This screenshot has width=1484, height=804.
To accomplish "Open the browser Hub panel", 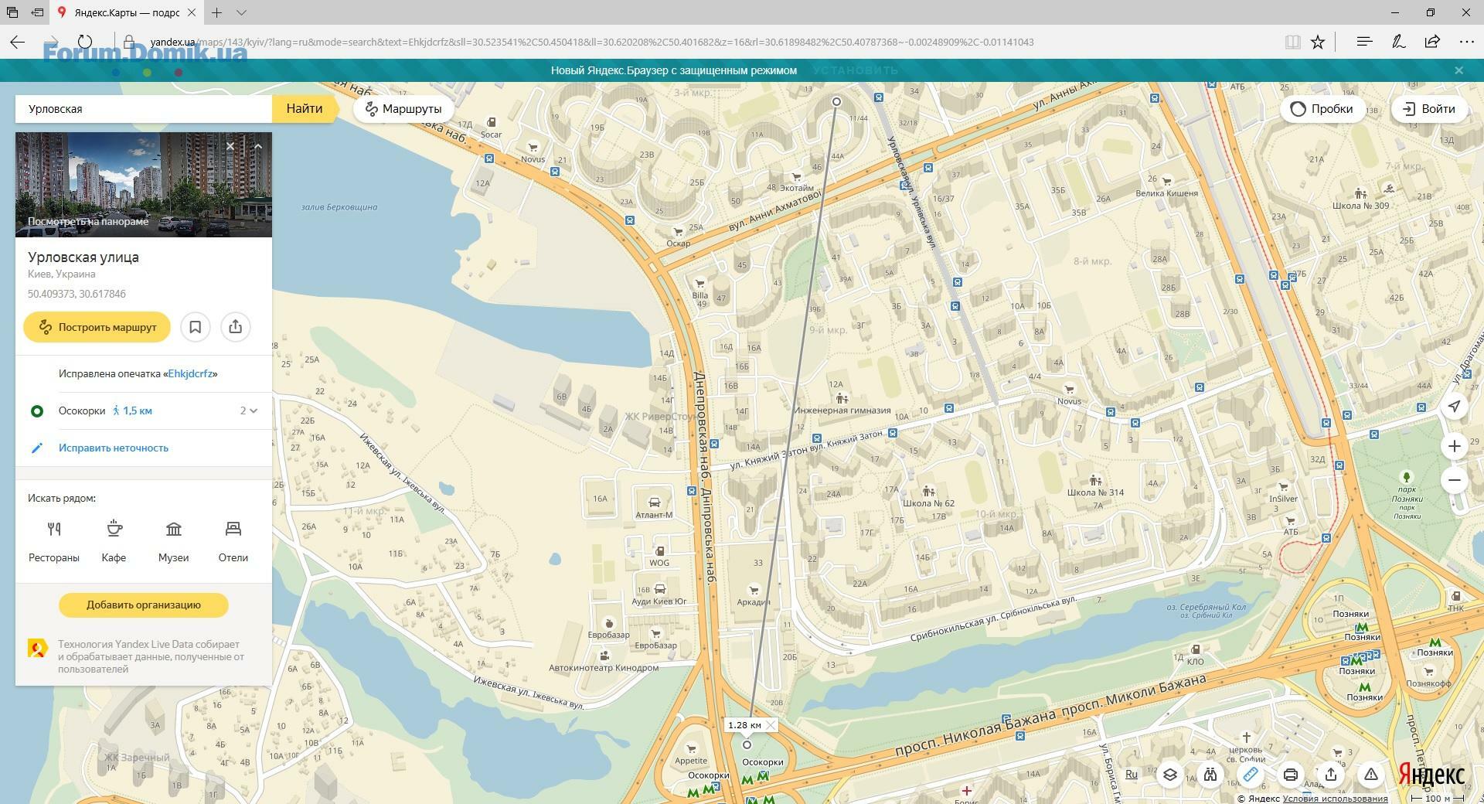I will click(1365, 42).
